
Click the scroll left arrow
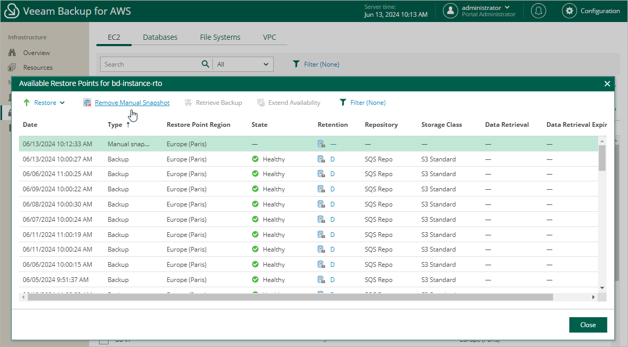[23, 297]
